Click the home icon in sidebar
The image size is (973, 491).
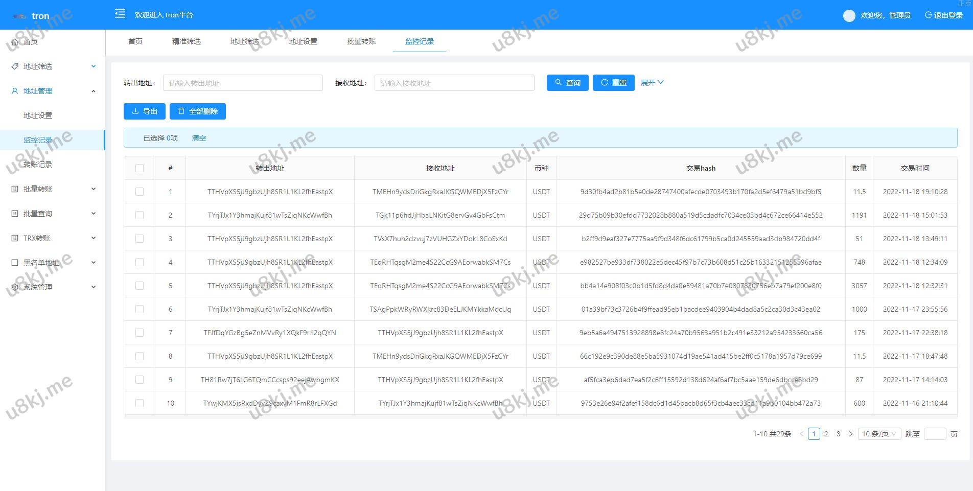(15, 42)
